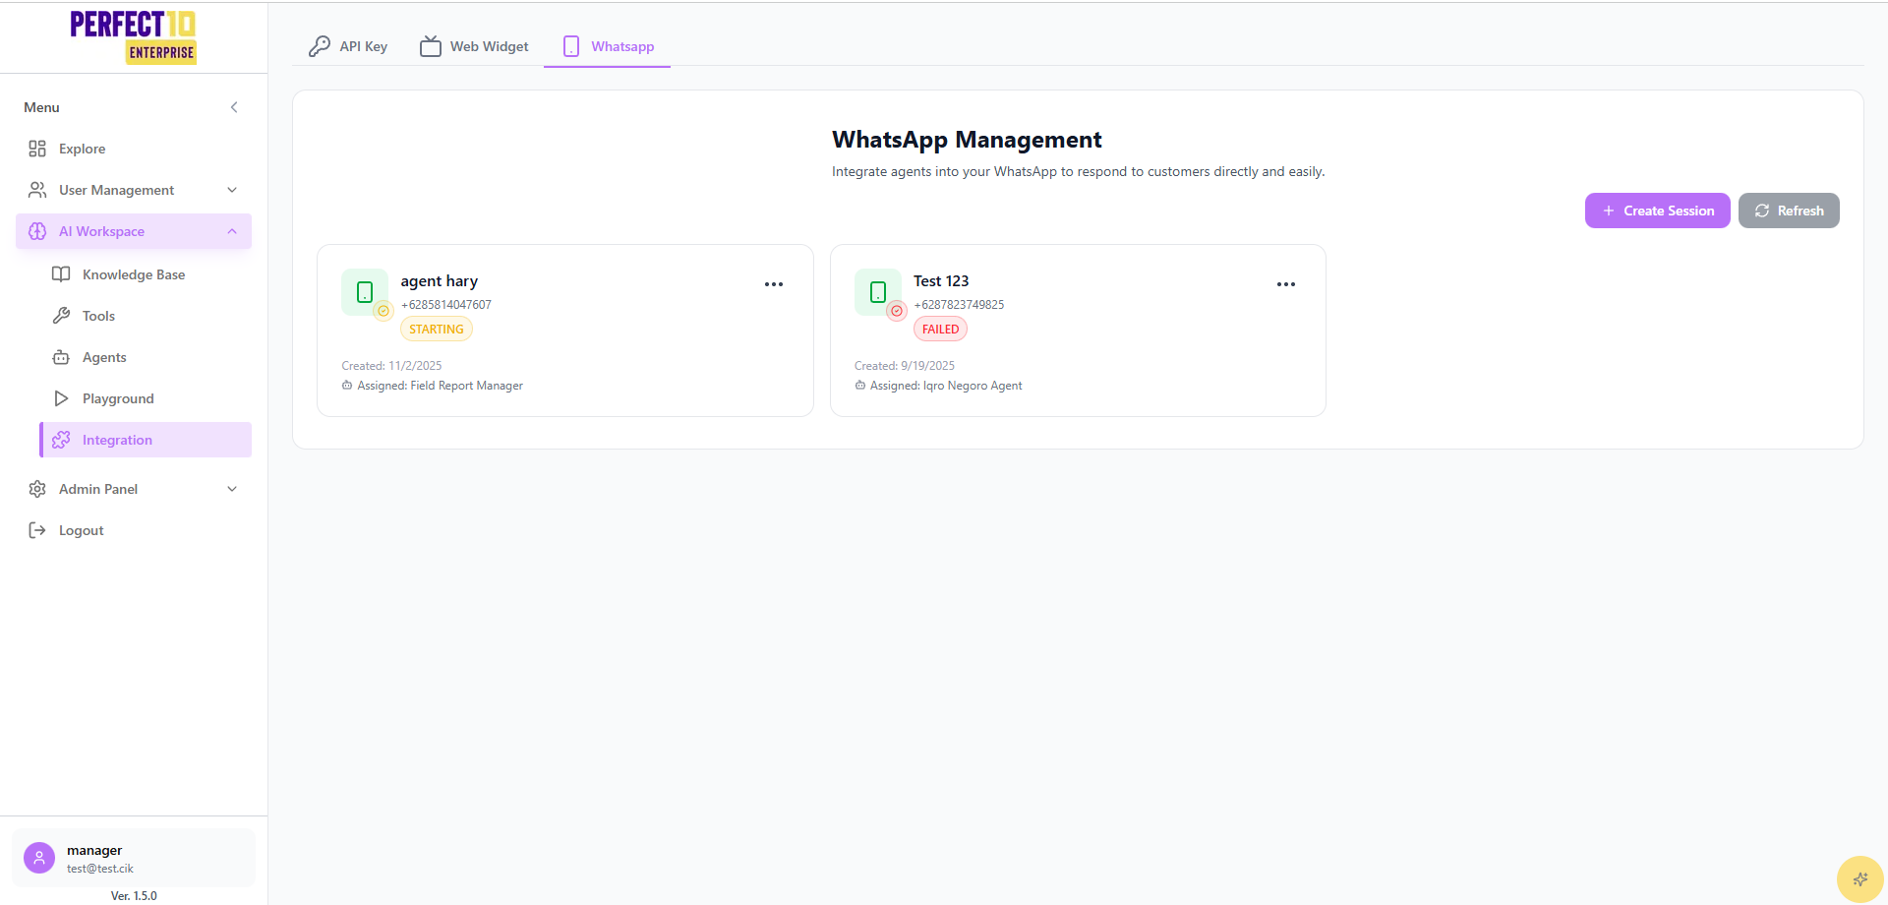Click the Tools wrench icon

[61, 316]
